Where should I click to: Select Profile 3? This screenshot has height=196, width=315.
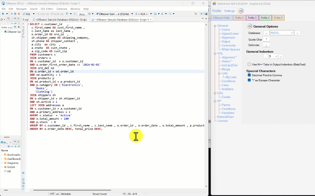(x=252, y=18)
